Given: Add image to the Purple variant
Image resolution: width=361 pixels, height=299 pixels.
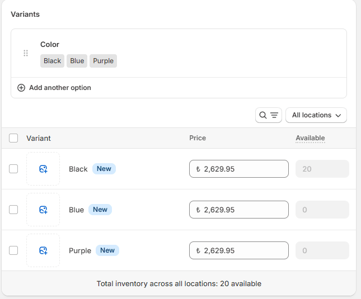Looking at the screenshot, I should click(43, 250).
